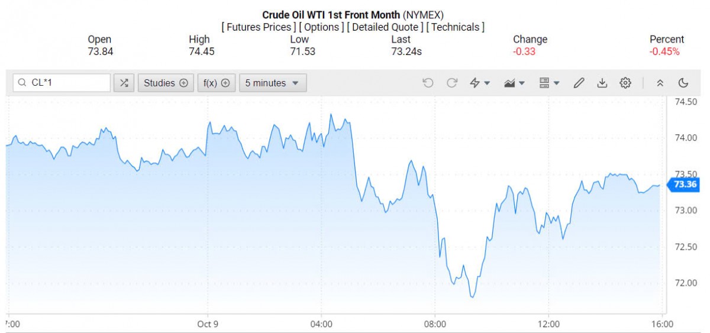Go to the Options link
The height and width of the screenshot is (333, 710).
point(321,27)
